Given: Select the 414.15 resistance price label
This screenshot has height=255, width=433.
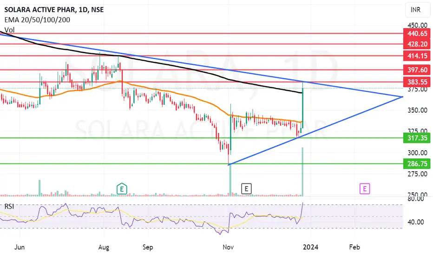Looking at the screenshot, I should click(417, 56).
